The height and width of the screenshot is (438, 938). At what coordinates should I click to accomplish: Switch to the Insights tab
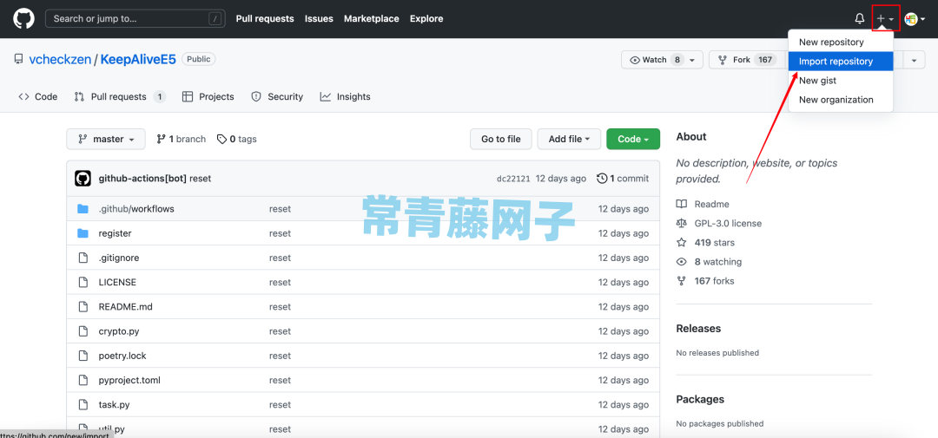(x=345, y=97)
